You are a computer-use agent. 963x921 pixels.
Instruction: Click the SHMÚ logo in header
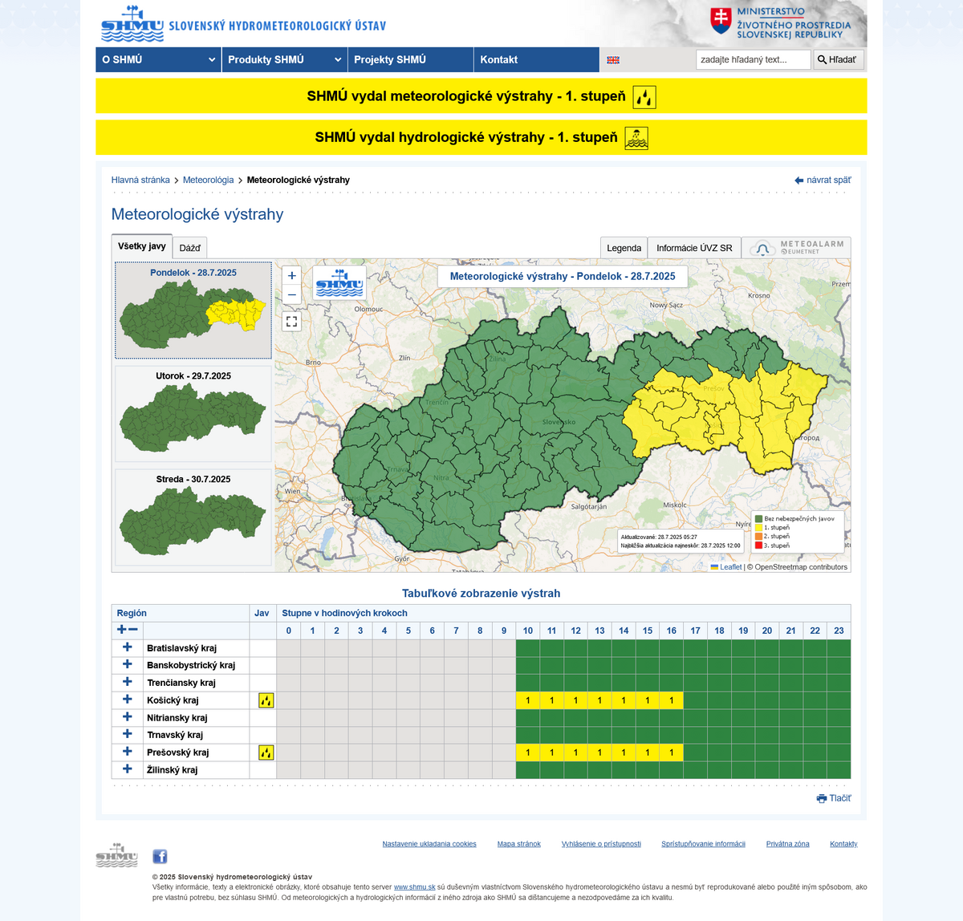(x=132, y=24)
